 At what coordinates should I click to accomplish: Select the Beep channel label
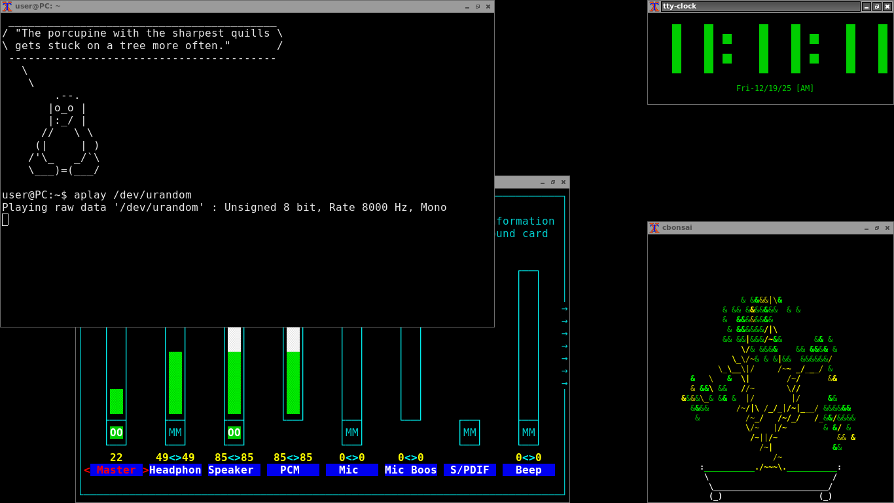coord(529,470)
